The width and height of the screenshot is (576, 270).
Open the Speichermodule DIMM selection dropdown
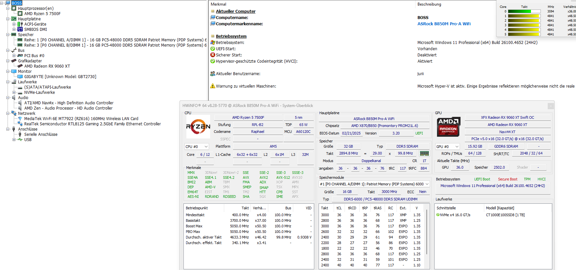[374, 184]
